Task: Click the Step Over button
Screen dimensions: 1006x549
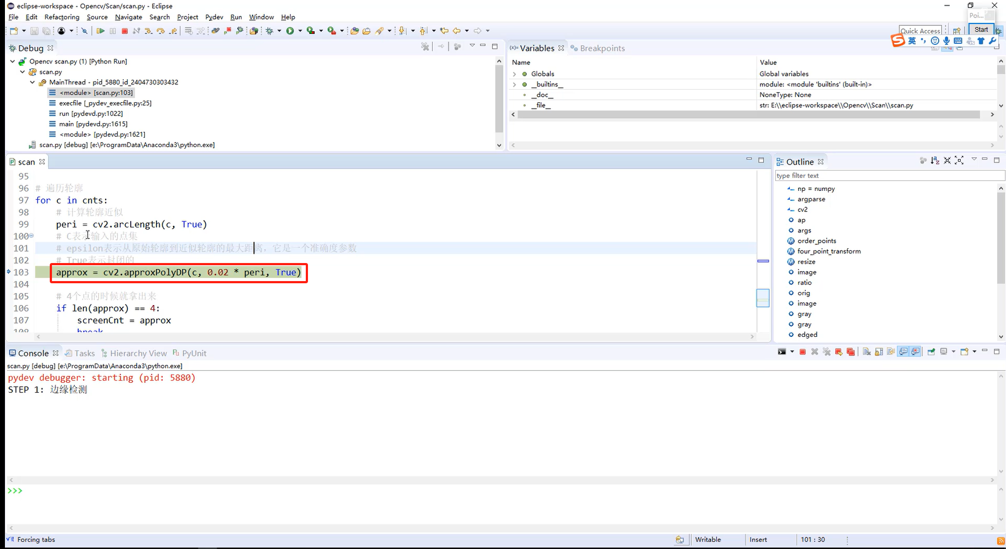Action: 160,31
